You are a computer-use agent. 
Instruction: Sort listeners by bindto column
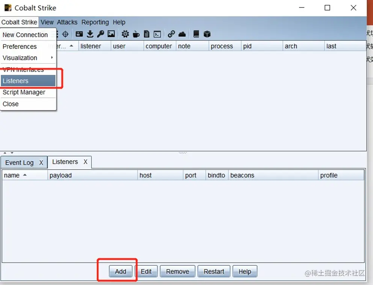tap(217, 175)
